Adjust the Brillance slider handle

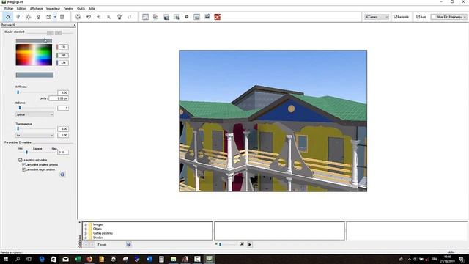[x=20, y=108]
